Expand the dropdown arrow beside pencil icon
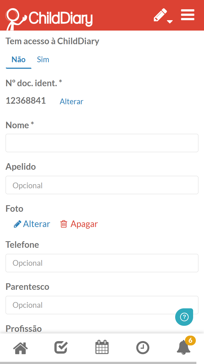Viewport: 204px width, 364px height. click(x=170, y=22)
